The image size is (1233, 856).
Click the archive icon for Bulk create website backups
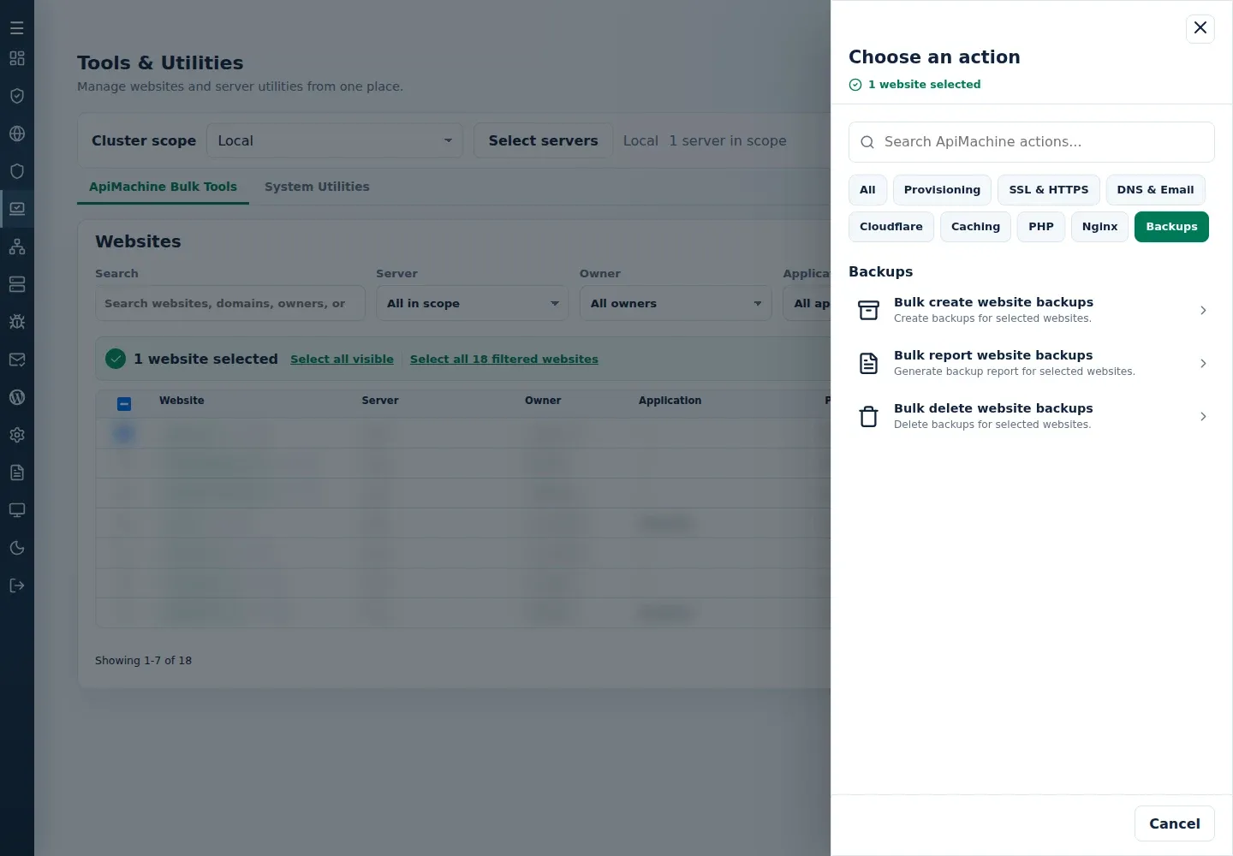869,311
